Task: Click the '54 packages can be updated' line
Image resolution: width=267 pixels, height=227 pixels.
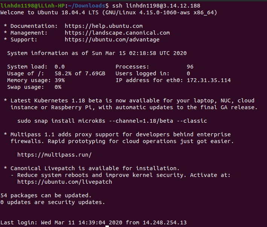Action: point(46,195)
